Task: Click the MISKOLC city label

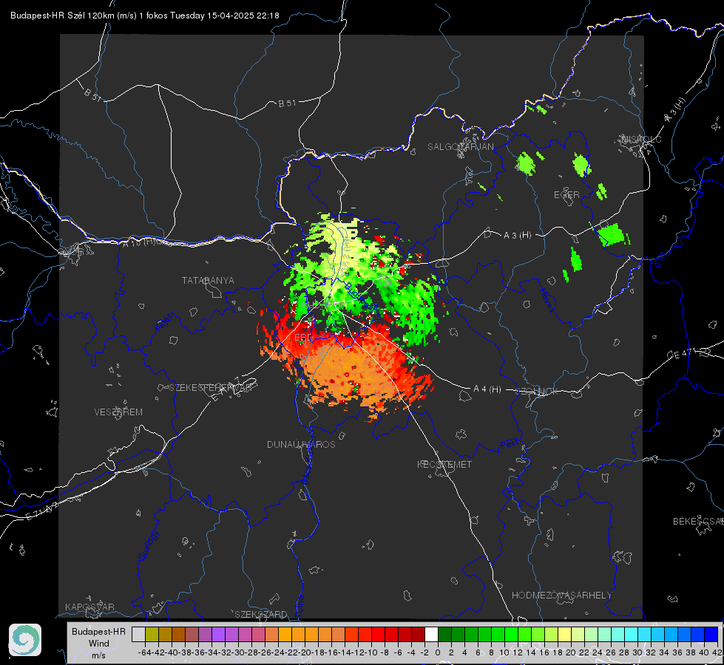Action: pos(641,139)
